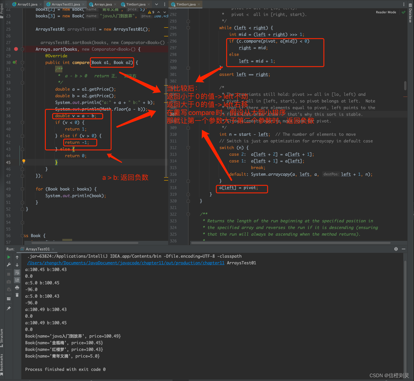This screenshot has width=414, height=381.
Task: Collapse the compare method at line 30
Action: 22,63
